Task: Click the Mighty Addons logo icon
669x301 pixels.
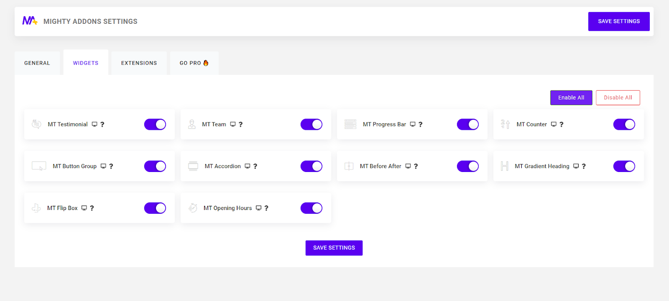Action: (30, 20)
